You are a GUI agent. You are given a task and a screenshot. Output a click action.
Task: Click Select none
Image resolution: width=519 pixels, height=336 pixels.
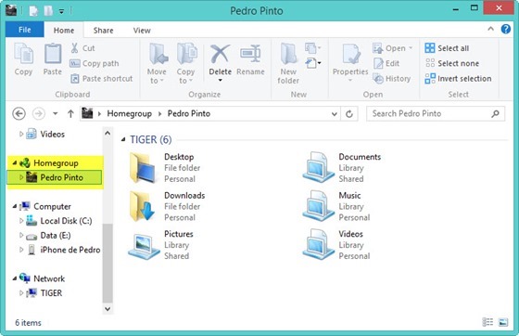(x=452, y=63)
